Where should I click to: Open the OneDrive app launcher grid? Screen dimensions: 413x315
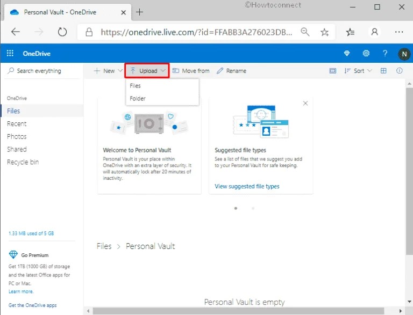click(x=10, y=53)
